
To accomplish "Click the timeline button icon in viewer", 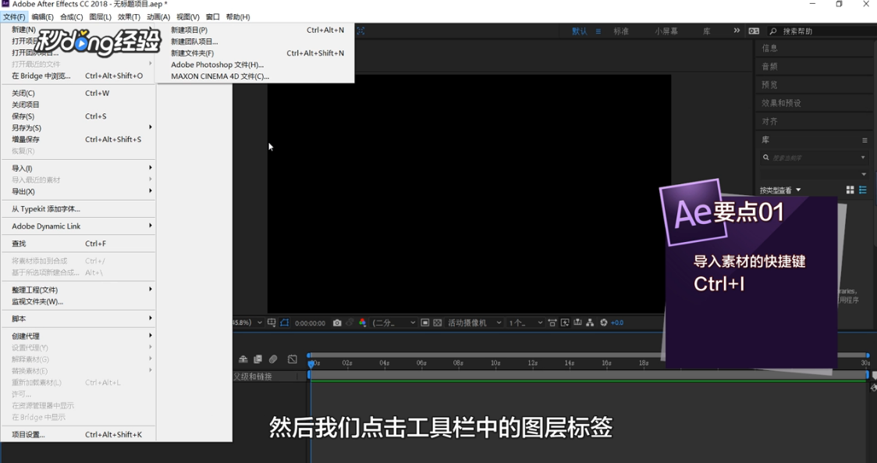I will (x=577, y=323).
